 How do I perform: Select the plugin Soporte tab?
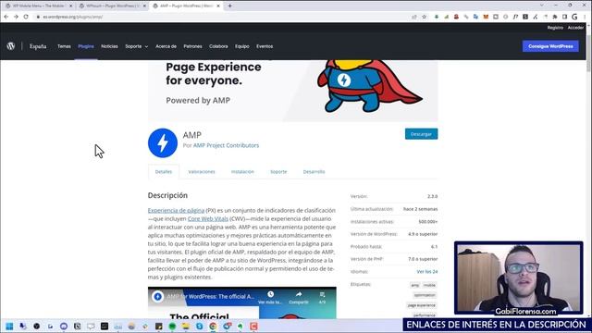278,172
